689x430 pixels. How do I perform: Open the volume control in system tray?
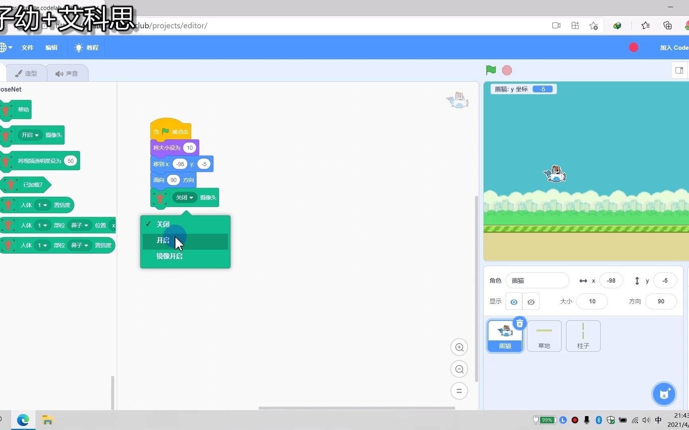646,420
